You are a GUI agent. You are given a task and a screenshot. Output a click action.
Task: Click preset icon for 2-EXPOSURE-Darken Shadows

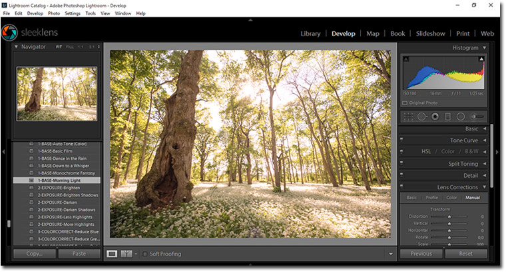pyautogui.click(x=31, y=210)
